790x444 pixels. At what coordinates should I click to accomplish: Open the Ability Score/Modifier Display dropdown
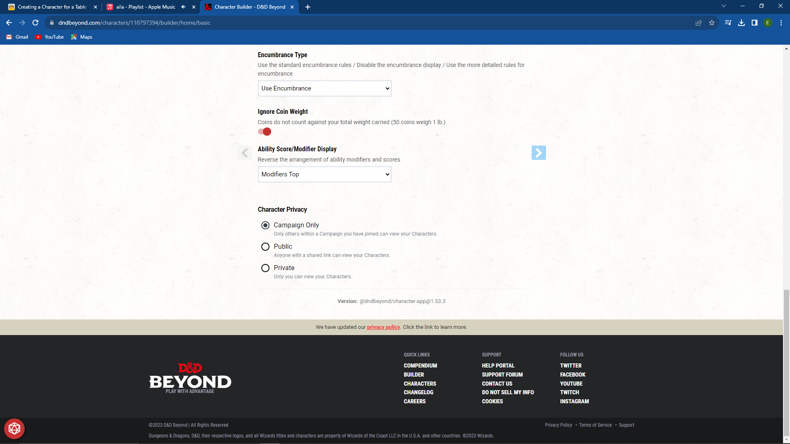coord(324,174)
